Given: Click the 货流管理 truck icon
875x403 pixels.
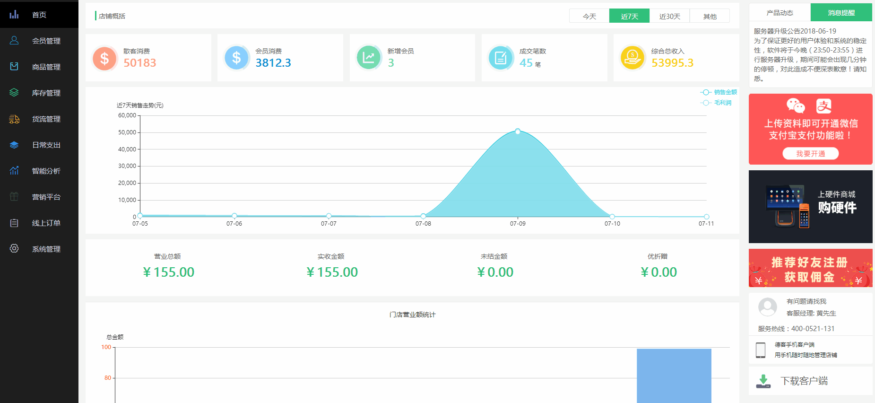Looking at the screenshot, I should (14, 119).
